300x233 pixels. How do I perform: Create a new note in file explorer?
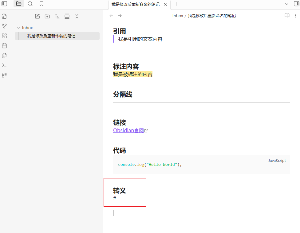(x=37, y=16)
